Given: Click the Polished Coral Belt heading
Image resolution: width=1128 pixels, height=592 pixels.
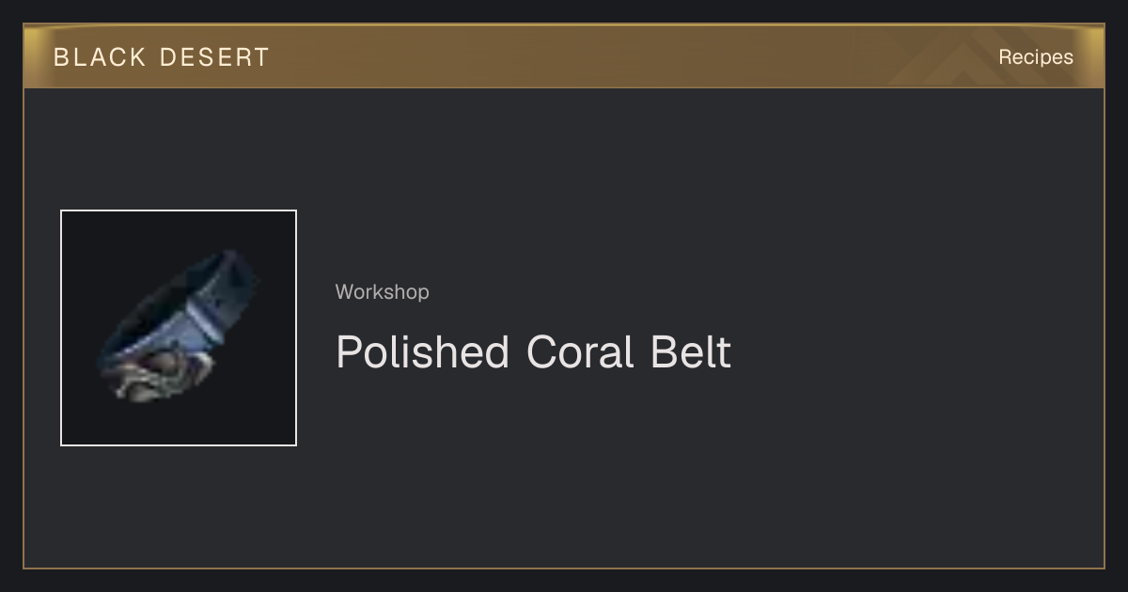Looking at the screenshot, I should pos(533,352).
